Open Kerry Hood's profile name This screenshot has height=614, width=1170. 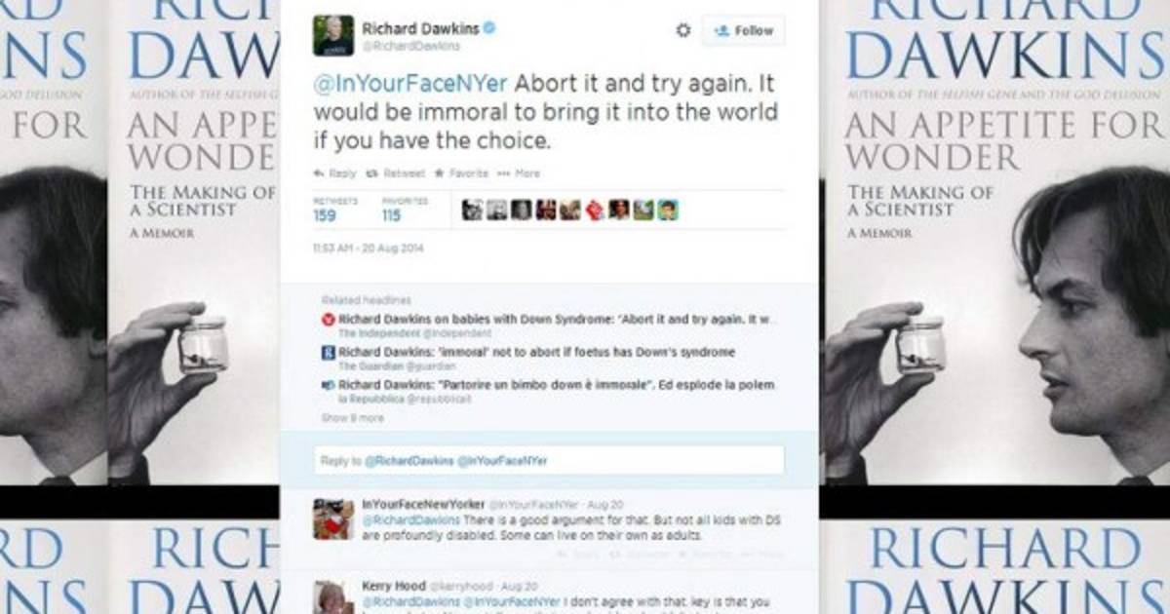pyautogui.click(x=394, y=586)
